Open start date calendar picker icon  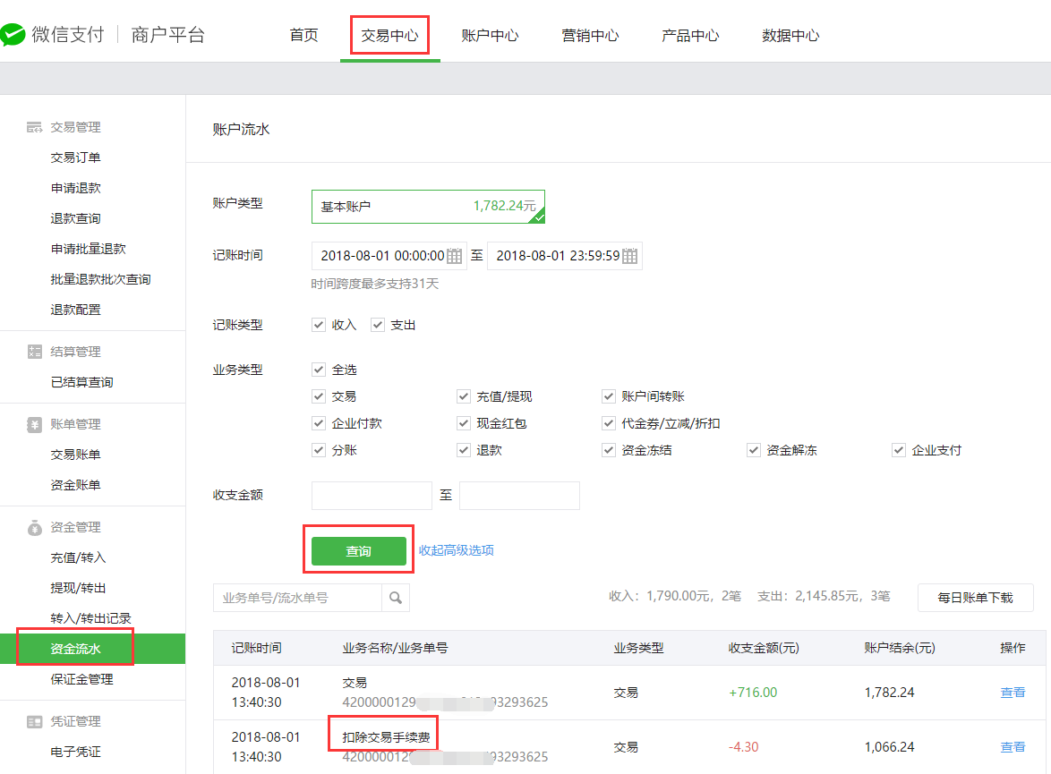[x=455, y=256]
